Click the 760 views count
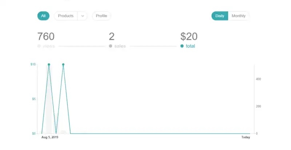Viewport: 291px width, 150px height. pyautogui.click(x=46, y=36)
